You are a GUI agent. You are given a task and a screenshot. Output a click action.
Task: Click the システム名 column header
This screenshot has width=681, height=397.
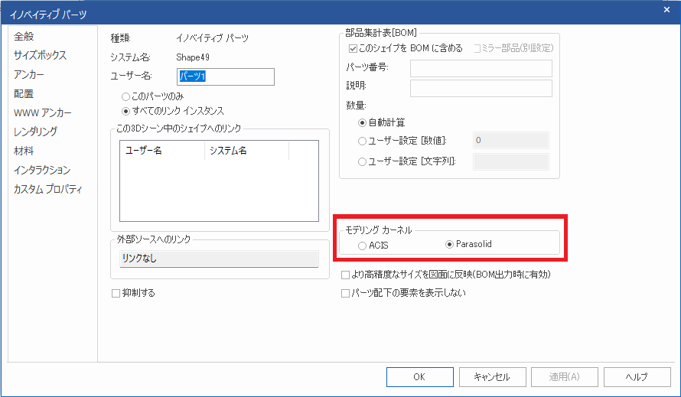(246, 150)
